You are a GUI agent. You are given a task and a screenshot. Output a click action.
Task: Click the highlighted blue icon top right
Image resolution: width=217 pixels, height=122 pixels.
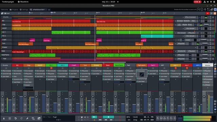pyautogui.click(x=215, y=9)
